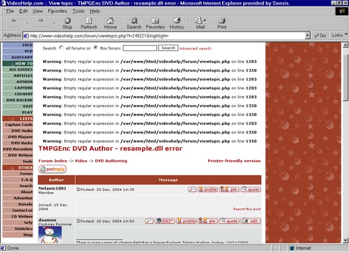The height and width of the screenshot is (253, 349).
Task: Edit daamon's post
Action: click(251, 221)
